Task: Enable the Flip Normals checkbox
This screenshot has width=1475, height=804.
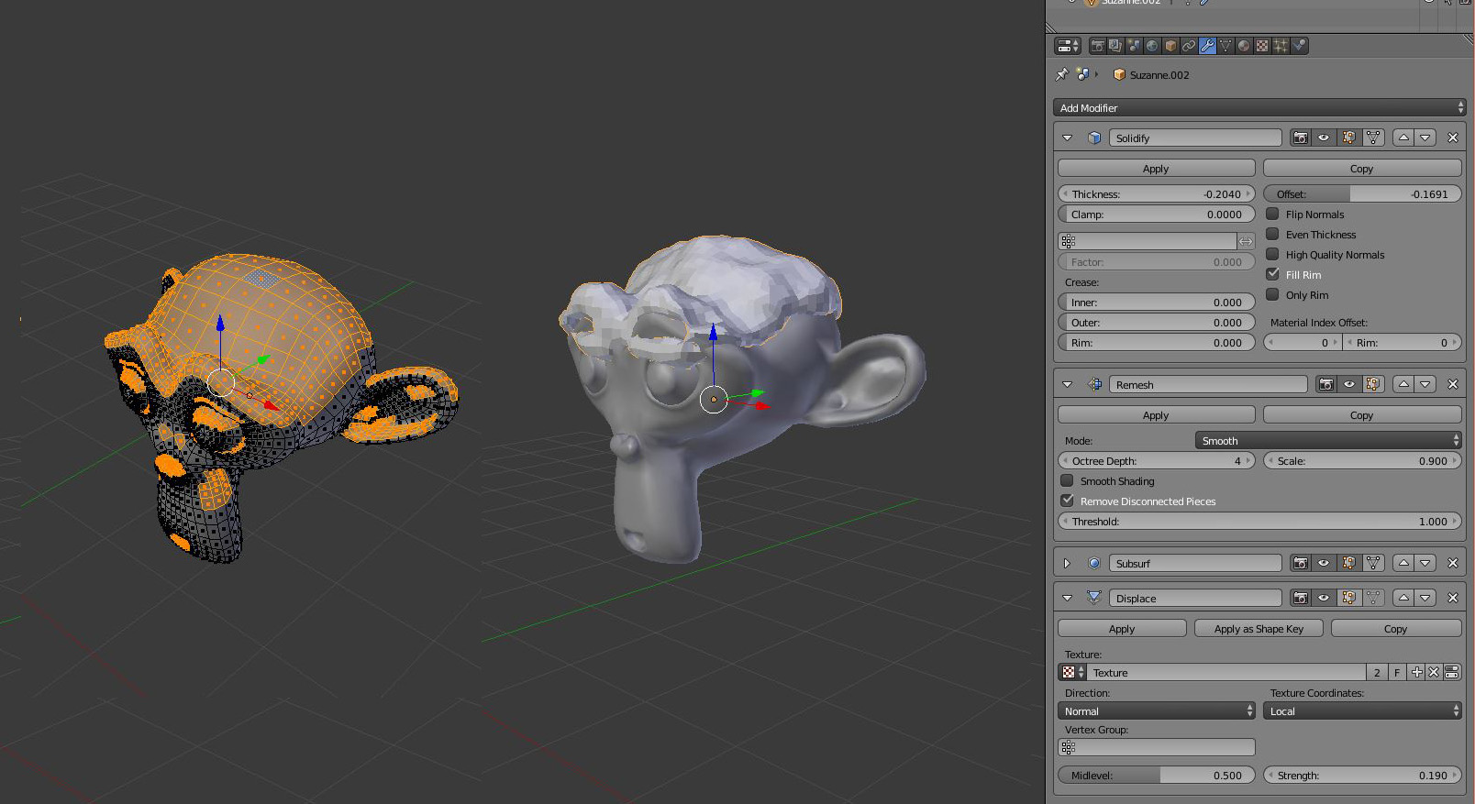Action: pos(1272,214)
